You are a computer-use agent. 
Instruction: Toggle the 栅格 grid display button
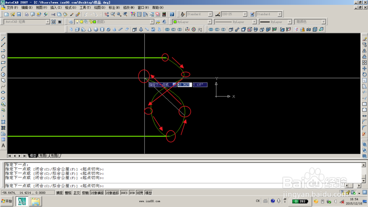click(68, 193)
